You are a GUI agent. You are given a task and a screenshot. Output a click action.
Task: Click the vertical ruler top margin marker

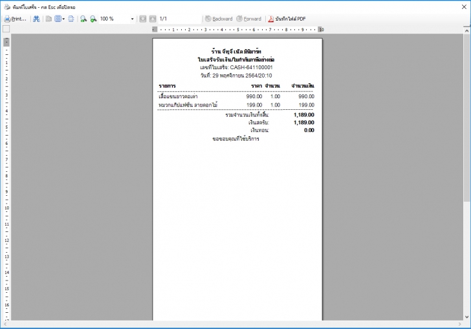[6, 42]
